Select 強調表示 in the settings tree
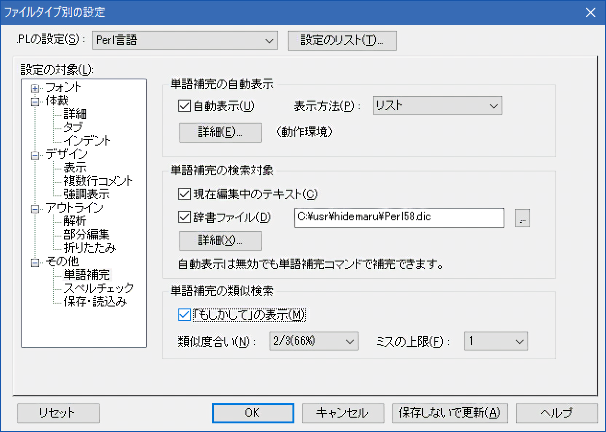 tap(87, 194)
